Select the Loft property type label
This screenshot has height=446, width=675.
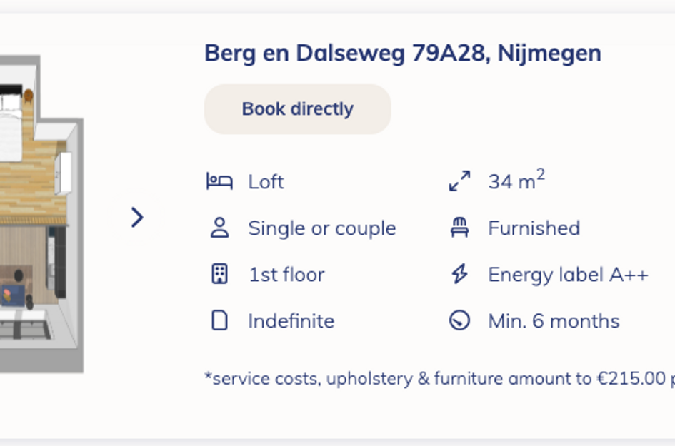point(265,181)
